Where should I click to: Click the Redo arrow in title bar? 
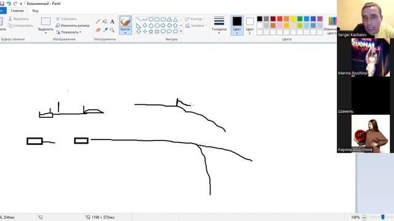15,4
